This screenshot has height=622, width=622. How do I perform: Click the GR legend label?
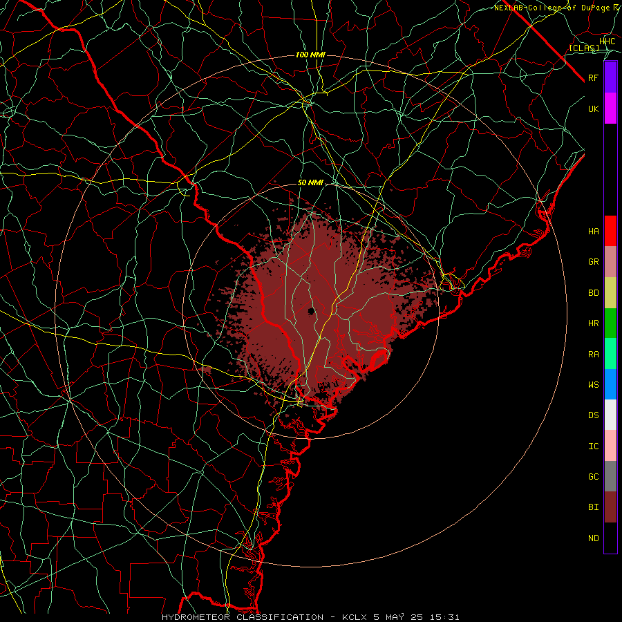pyautogui.click(x=593, y=262)
